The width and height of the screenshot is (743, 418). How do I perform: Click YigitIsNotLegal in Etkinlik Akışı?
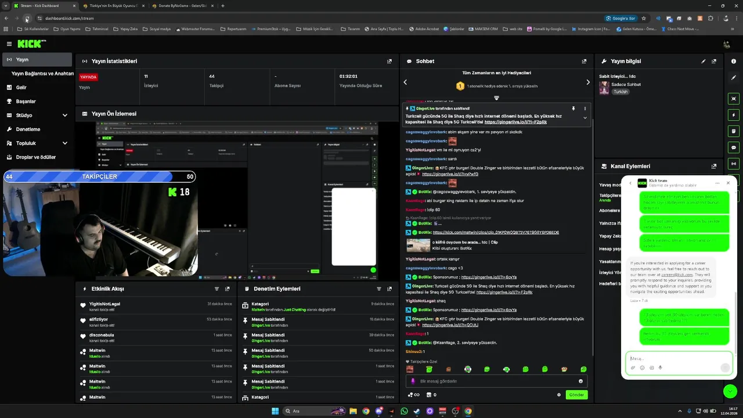[104, 304]
